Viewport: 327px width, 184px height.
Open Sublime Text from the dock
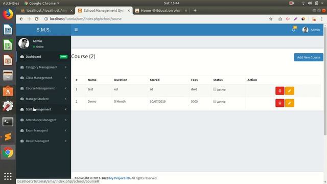[8, 137]
